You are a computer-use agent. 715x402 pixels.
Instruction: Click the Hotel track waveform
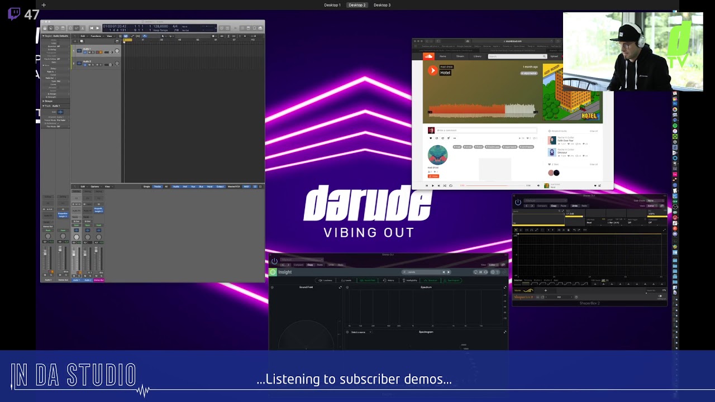coord(482,111)
